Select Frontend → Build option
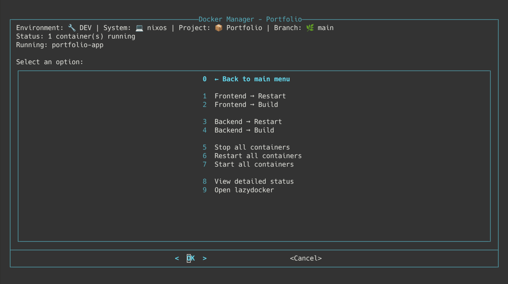This screenshot has width=508, height=284. [x=246, y=105]
